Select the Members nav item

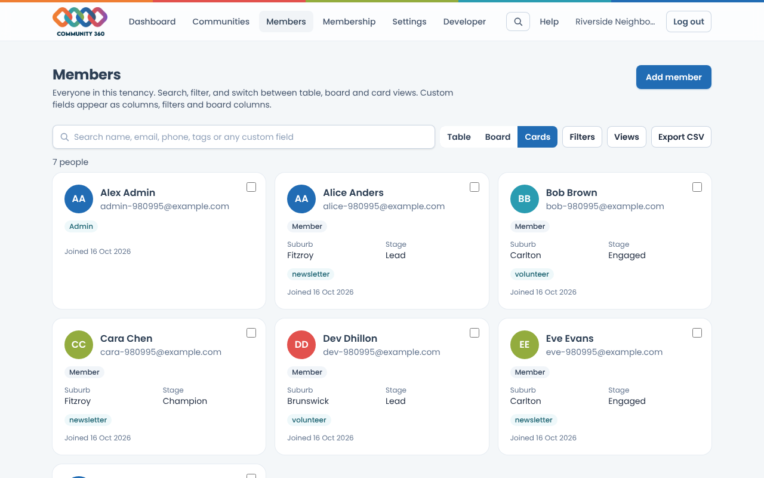pos(286,22)
